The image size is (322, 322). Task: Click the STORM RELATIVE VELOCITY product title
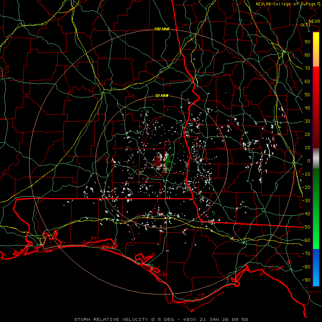[x=111, y=319]
